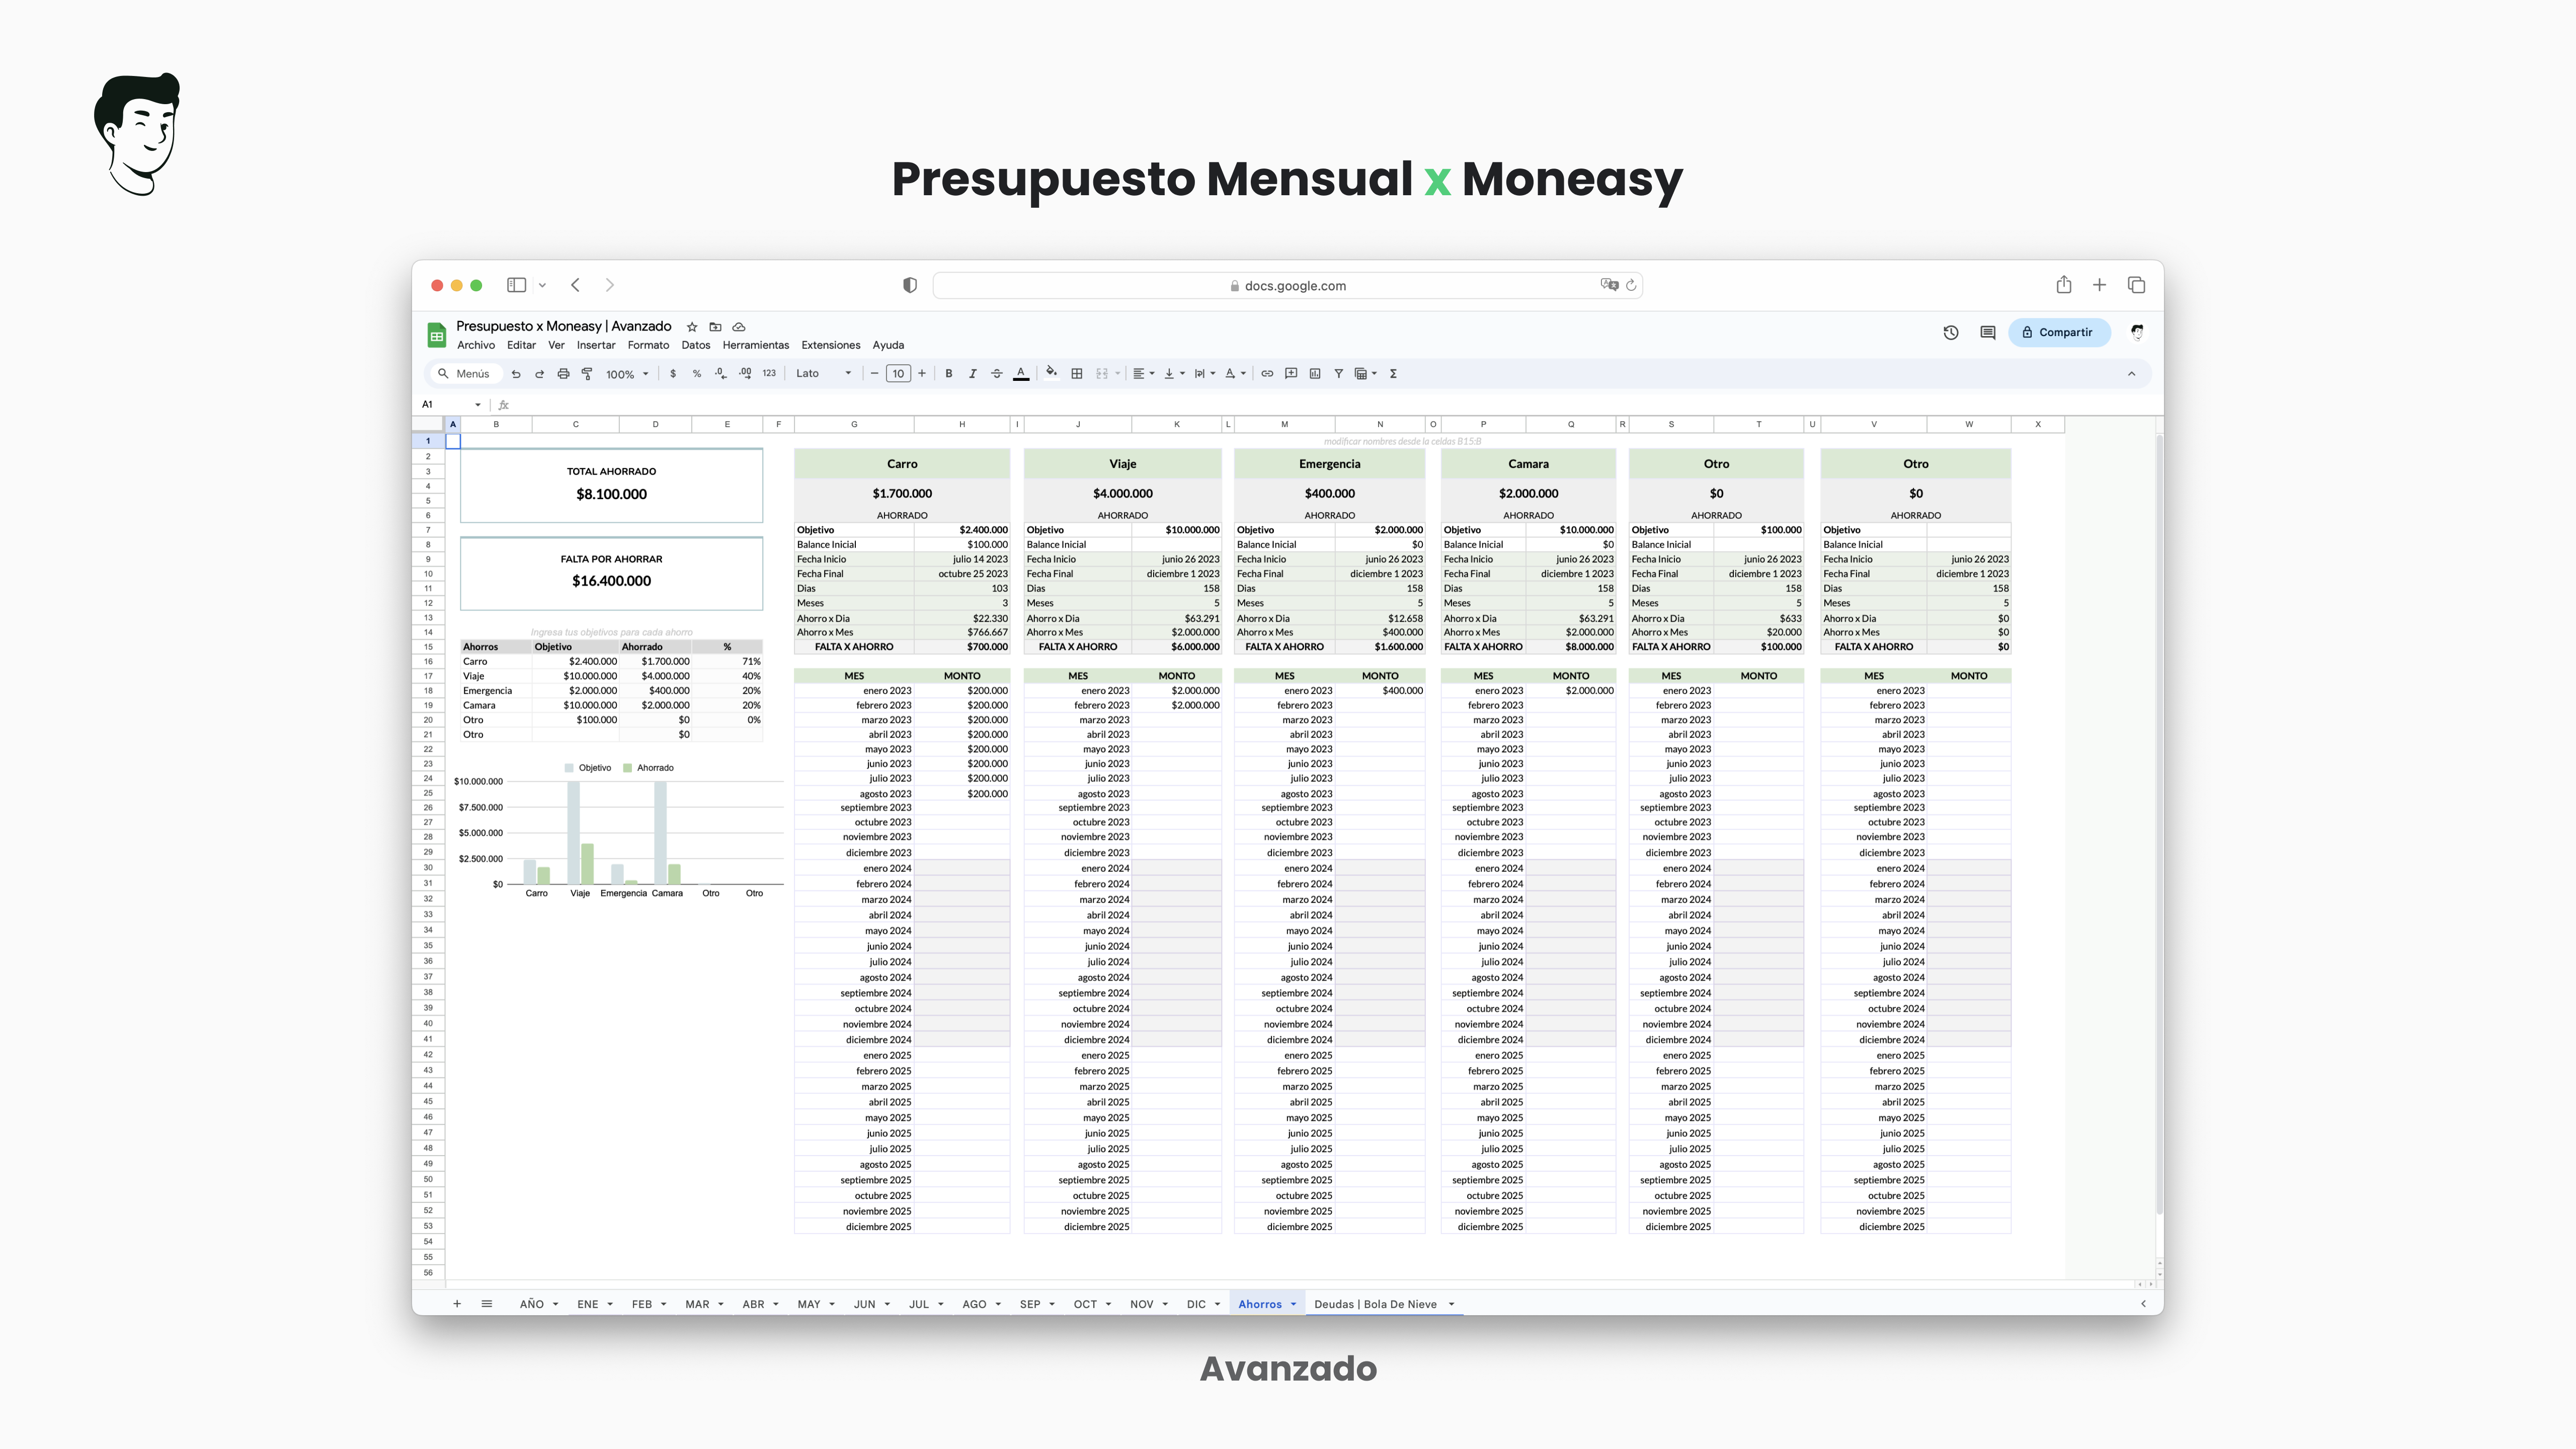Open text rotation dropdown
This screenshot has width=2576, height=1449.
pos(1236,374)
